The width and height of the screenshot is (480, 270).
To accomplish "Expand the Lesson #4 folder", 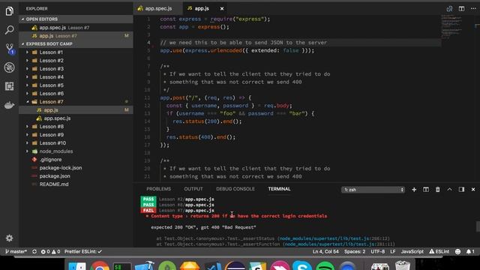I will pyautogui.click(x=76, y=76).
